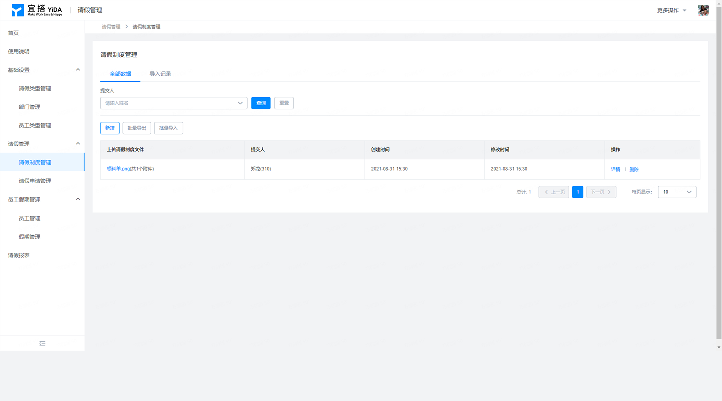Switch to the 全部数据 tab
The height and width of the screenshot is (401, 722).
[x=120, y=74]
